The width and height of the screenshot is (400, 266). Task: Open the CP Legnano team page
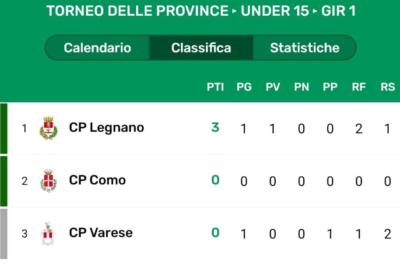click(106, 128)
